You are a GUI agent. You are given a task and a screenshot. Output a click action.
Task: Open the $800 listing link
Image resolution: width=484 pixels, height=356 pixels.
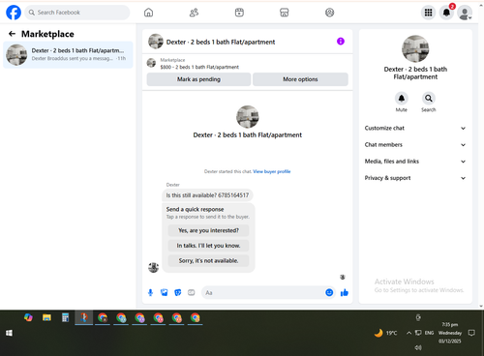(199, 67)
